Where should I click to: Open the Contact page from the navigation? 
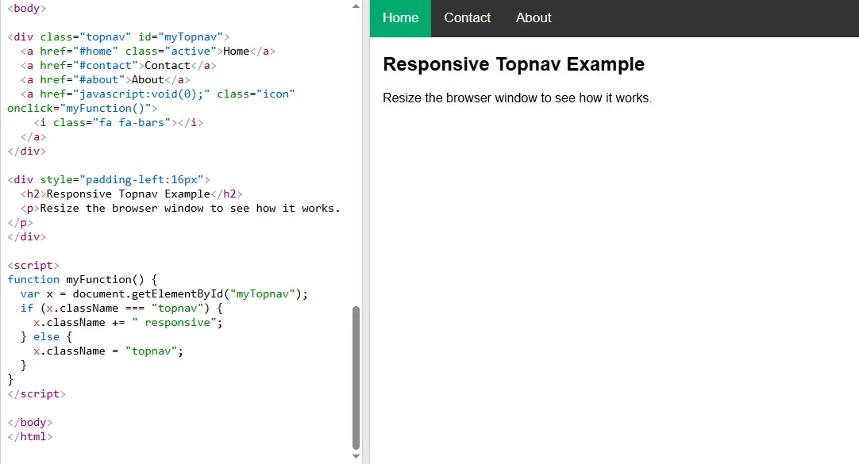(468, 17)
